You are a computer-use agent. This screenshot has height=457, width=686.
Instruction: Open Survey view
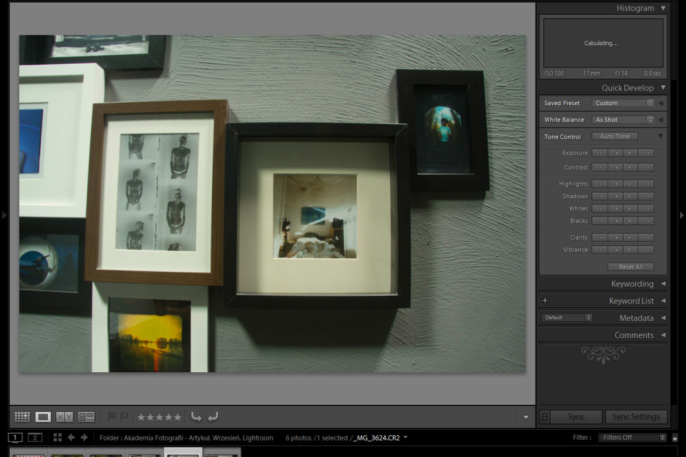click(x=86, y=417)
